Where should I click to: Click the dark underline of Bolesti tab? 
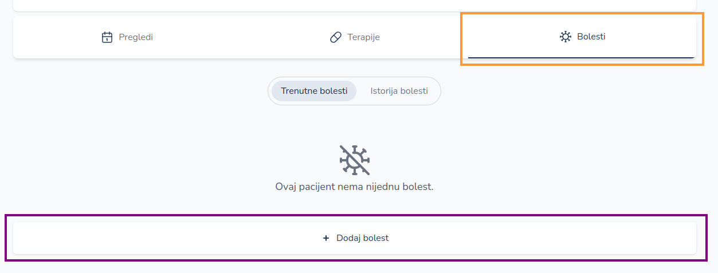pyautogui.click(x=581, y=57)
